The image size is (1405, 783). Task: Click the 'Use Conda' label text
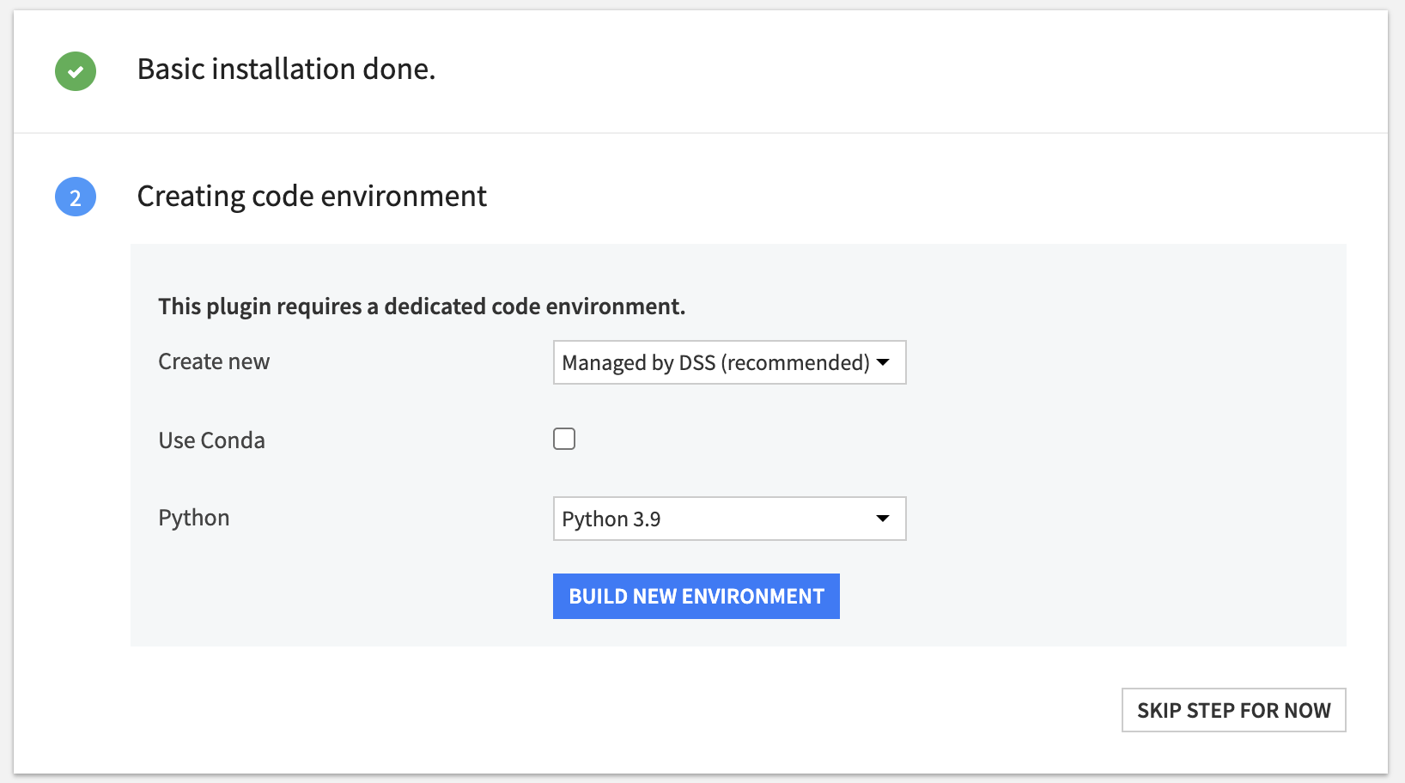211,440
